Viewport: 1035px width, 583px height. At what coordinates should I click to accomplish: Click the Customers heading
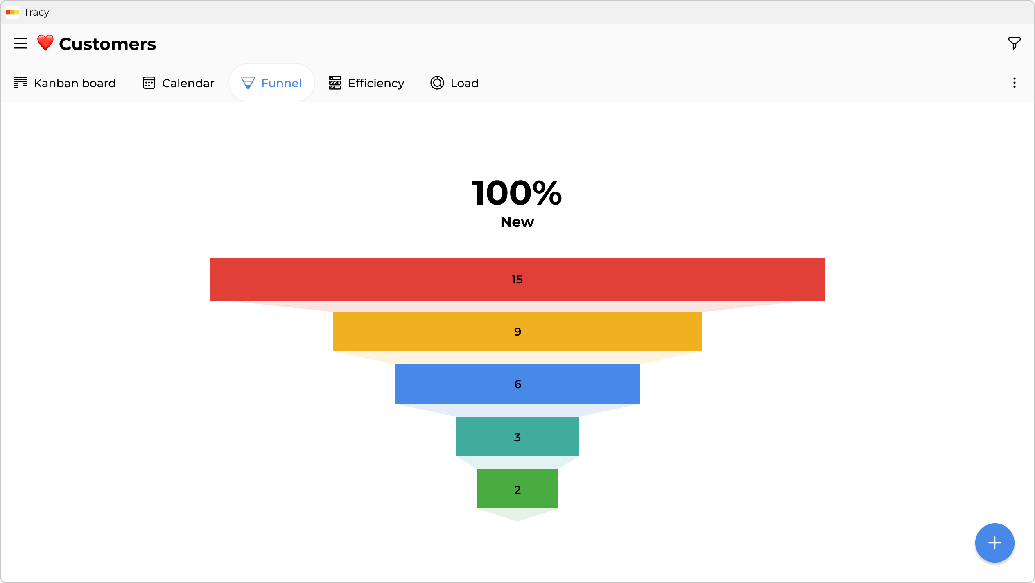coord(107,43)
